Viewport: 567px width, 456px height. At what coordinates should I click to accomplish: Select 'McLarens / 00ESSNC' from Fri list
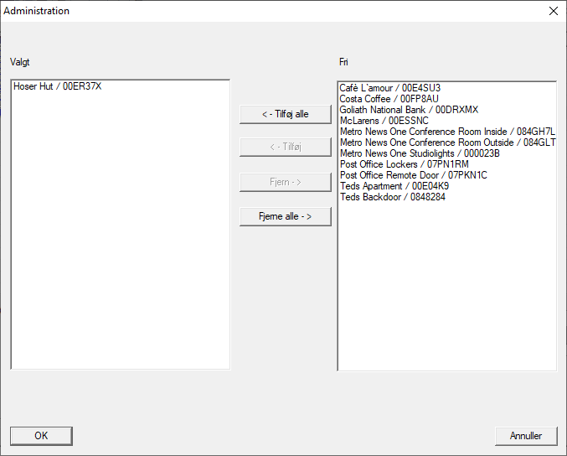384,121
